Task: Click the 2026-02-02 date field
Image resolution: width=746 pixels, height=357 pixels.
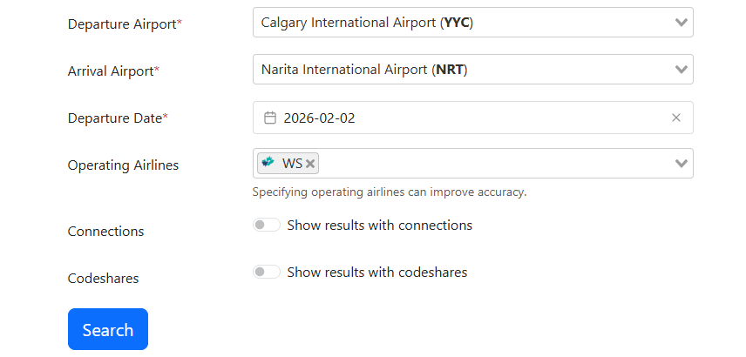Action: 473,118
